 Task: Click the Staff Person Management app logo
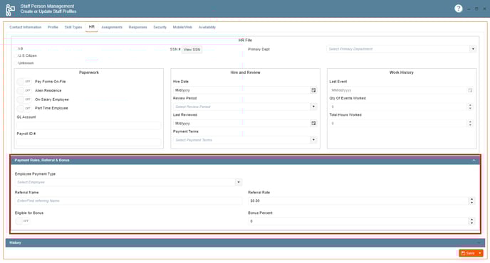(10, 10)
